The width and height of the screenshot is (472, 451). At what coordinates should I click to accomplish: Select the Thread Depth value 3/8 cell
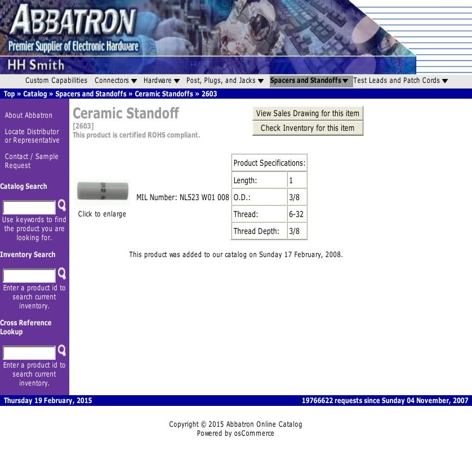pos(297,231)
